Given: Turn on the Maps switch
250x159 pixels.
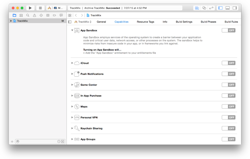Looking at the screenshot, I should 228,106.
